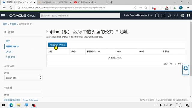Switch to the DNS kejilion.ml browser tab
This screenshot has height=108, width=192.
(x=55, y=2)
